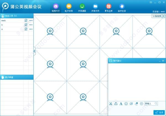Open the 视频大厅 video hall tab
This screenshot has height=116, width=166.
(56, 8)
